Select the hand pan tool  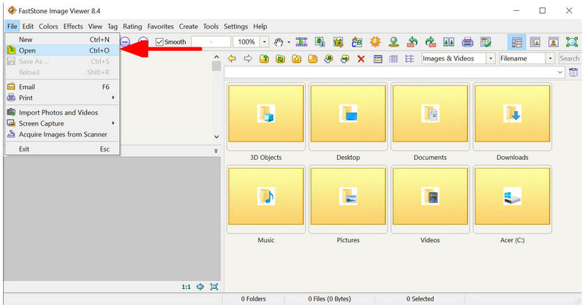click(x=279, y=42)
